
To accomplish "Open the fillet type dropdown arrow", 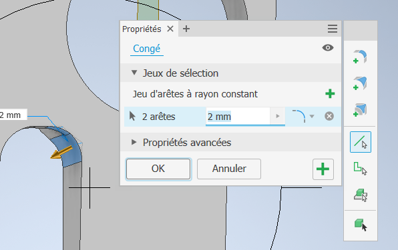I will 312,116.
